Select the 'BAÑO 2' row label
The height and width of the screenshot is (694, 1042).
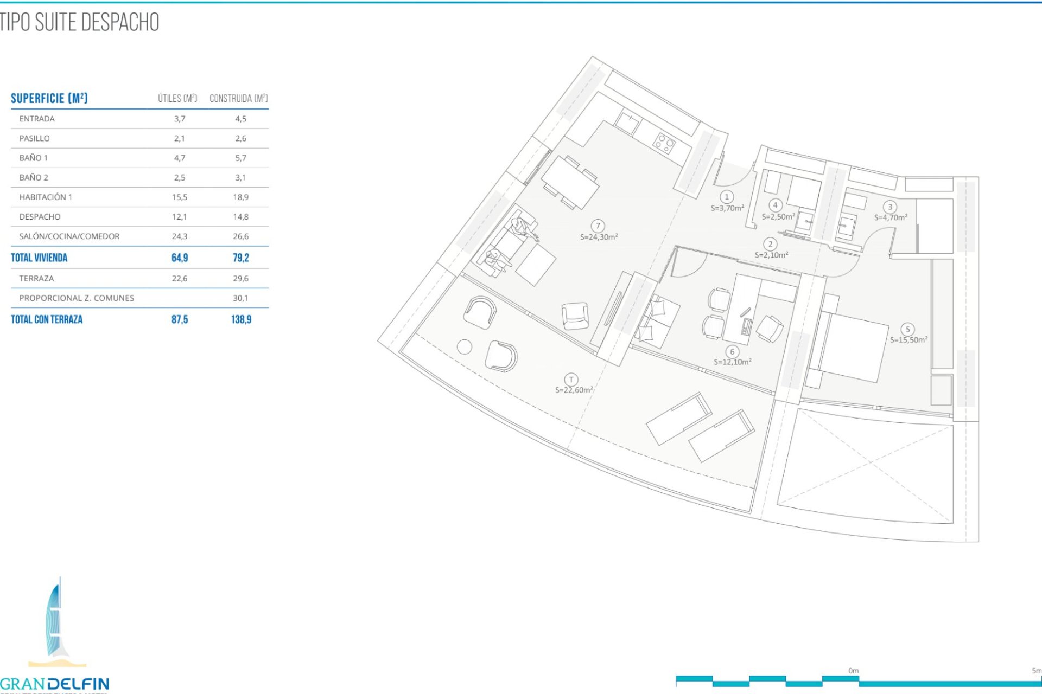[x=34, y=177]
